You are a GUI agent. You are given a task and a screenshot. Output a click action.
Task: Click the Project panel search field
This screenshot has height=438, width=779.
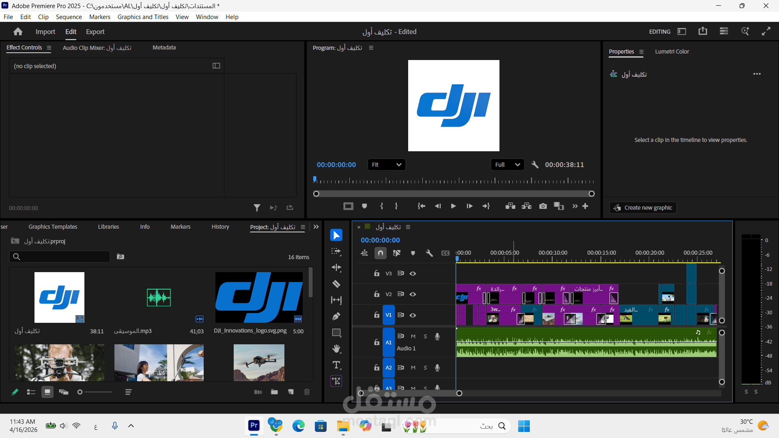click(x=60, y=257)
